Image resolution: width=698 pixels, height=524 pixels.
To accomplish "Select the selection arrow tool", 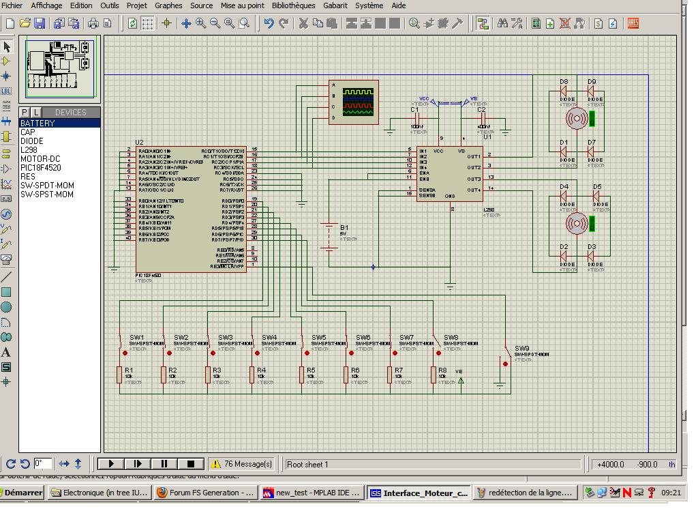I will [7, 46].
